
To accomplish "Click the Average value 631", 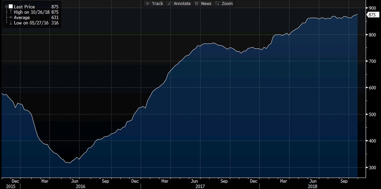I will 55,18.
